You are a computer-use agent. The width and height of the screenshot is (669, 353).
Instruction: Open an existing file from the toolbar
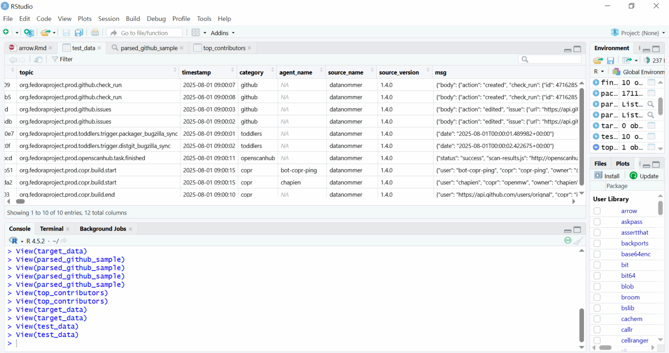[46, 32]
